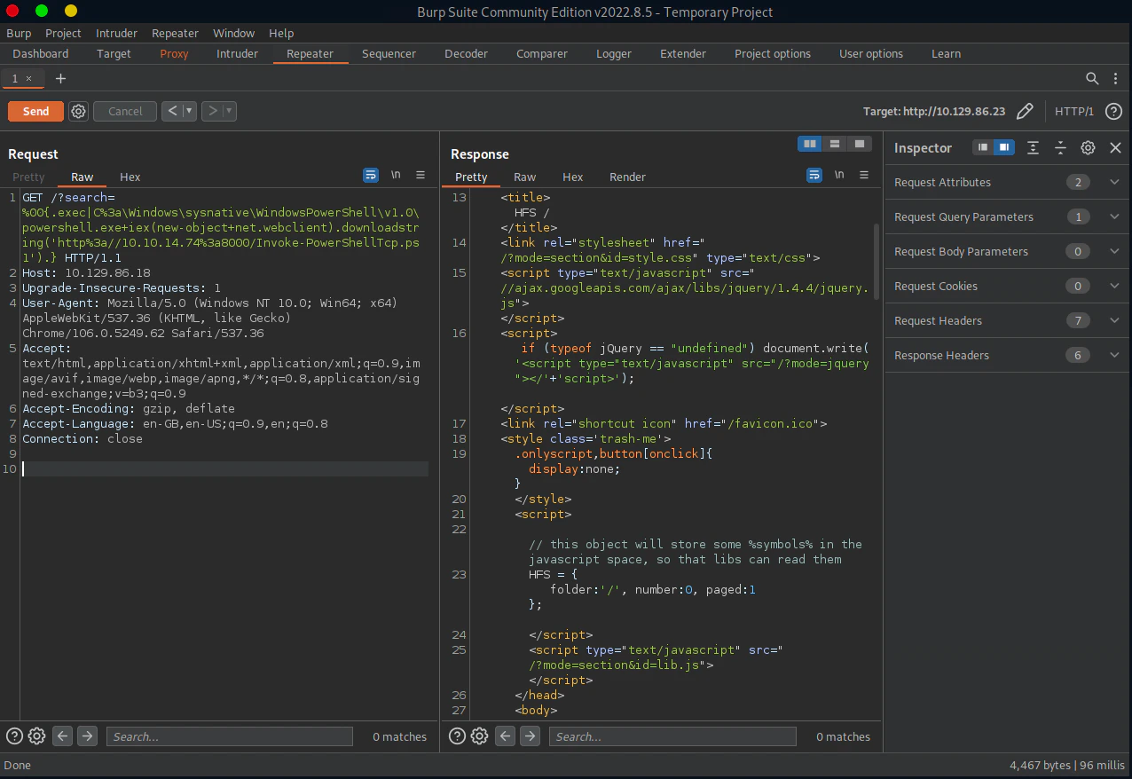
Task: Search Repeater tabs with magnifier icon
Action: click(x=1093, y=78)
